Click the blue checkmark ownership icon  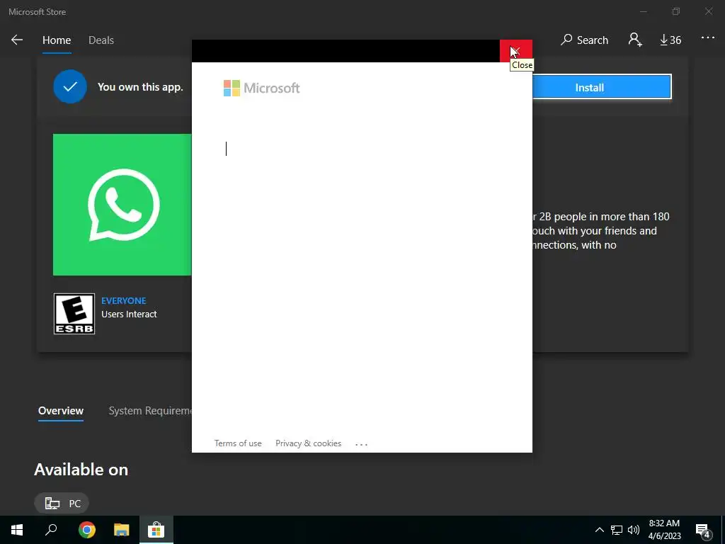pyautogui.click(x=70, y=86)
